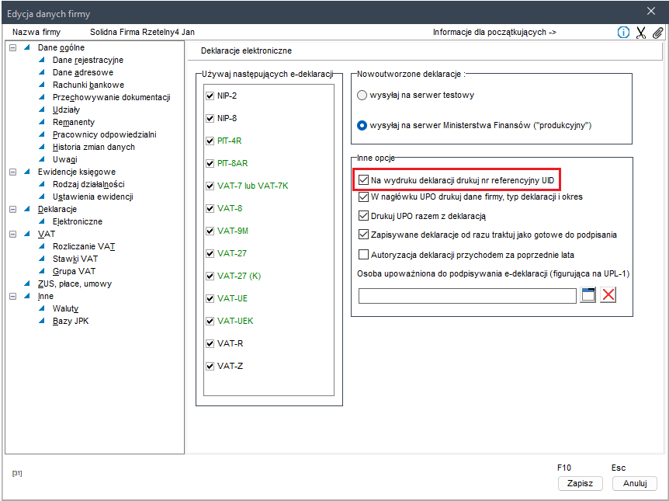Toggle VAT-7 lub VAT-7K checkbox
The height and width of the screenshot is (501, 669).
pos(210,186)
